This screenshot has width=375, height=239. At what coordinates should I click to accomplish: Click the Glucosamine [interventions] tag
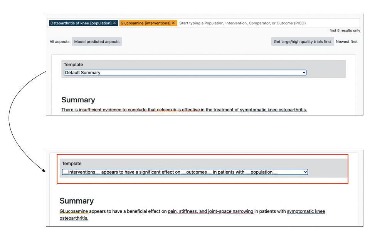point(148,23)
